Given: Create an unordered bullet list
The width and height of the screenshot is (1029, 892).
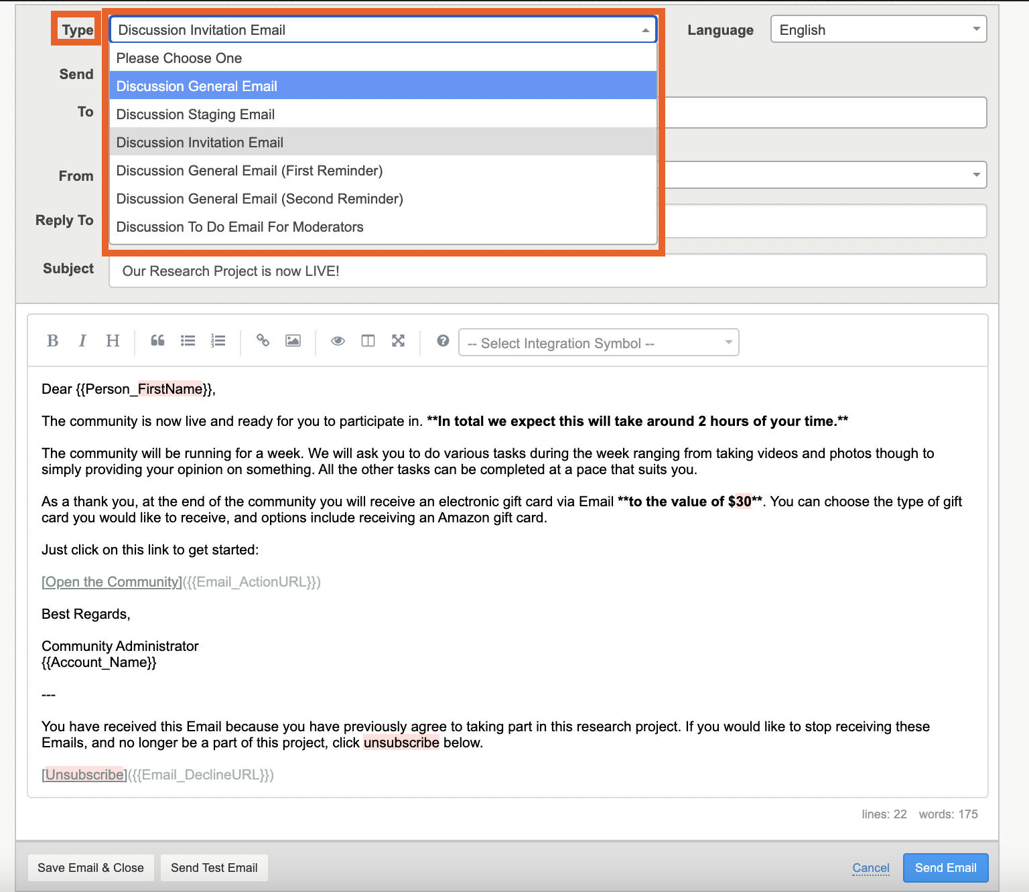Looking at the screenshot, I should pyautogui.click(x=188, y=341).
